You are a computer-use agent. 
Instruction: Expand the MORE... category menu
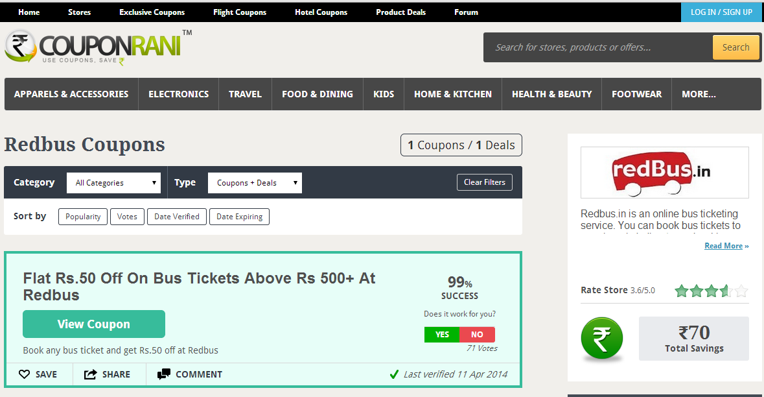click(x=699, y=94)
